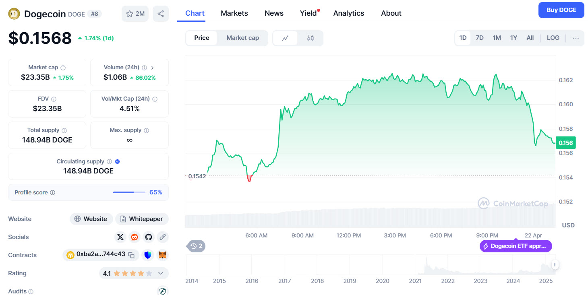
Task: Click contract address 0xba2a...744c43
Action: tap(101, 254)
